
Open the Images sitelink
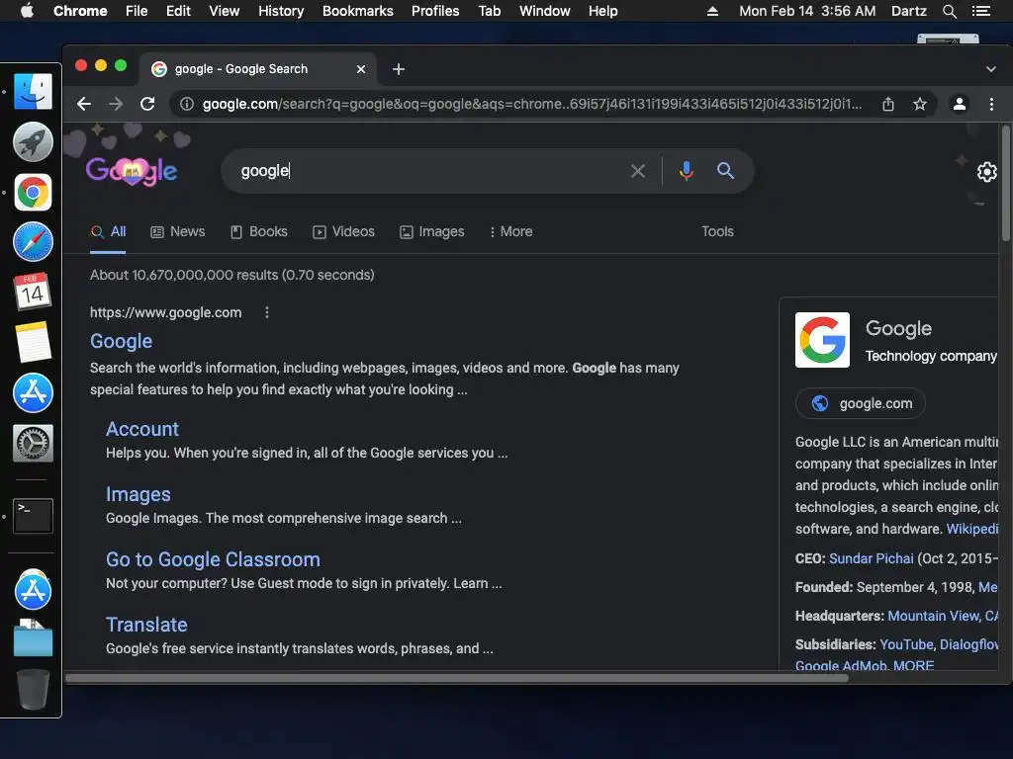point(138,494)
